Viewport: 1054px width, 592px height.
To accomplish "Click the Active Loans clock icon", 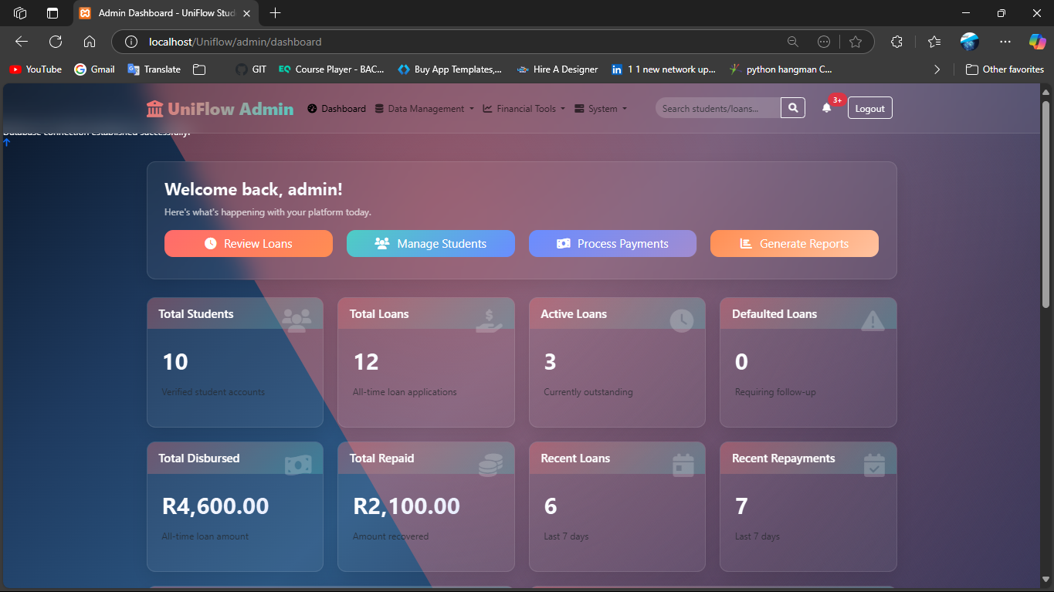I will click(x=681, y=320).
